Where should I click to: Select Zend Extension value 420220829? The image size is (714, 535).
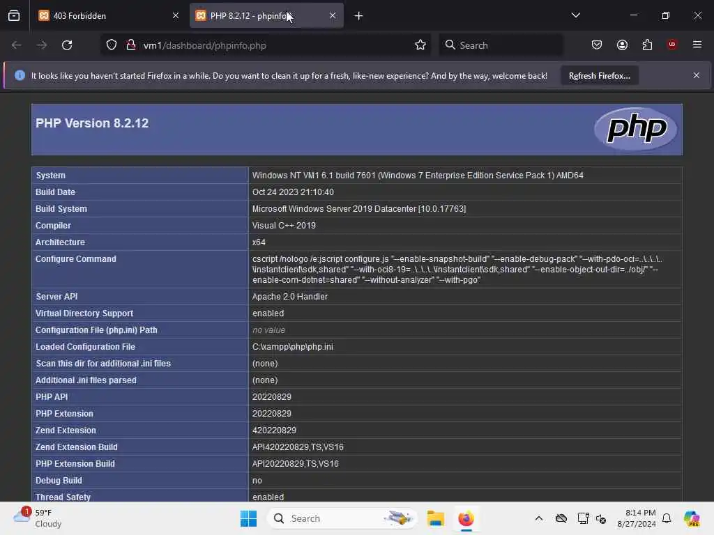click(x=274, y=431)
